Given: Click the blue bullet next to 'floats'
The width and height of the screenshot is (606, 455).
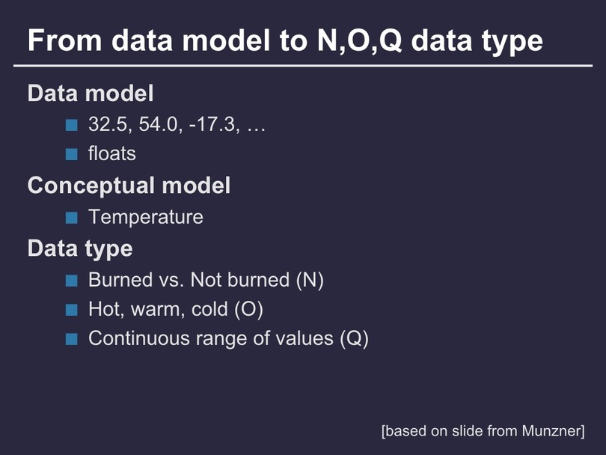Looking at the screenshot, I should pos(72,154).
